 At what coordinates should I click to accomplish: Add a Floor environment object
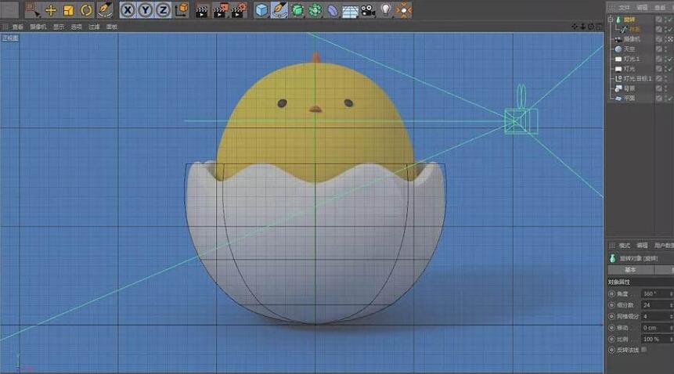[351, 11]
